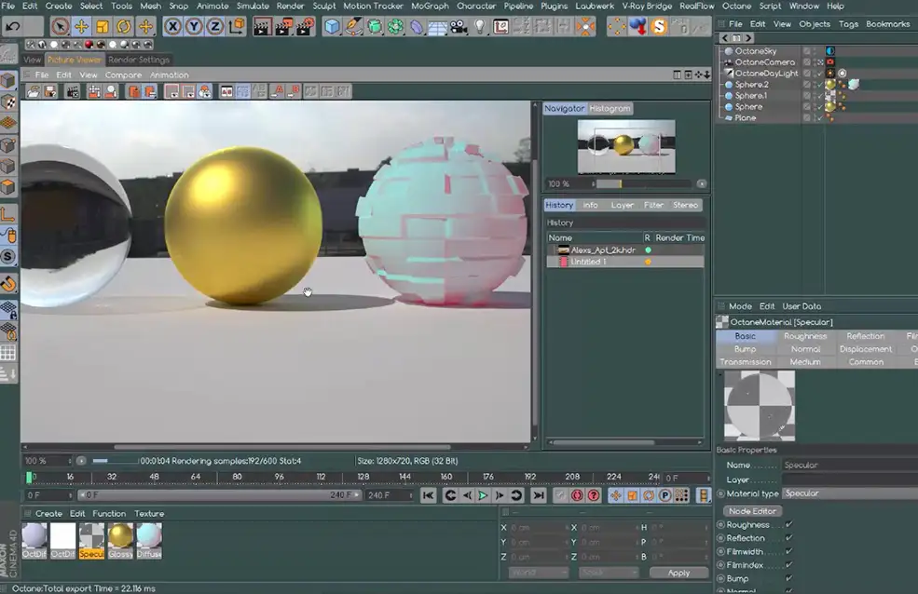Select Alexs_Apt_2k.hdr history entry

[624, 250]
